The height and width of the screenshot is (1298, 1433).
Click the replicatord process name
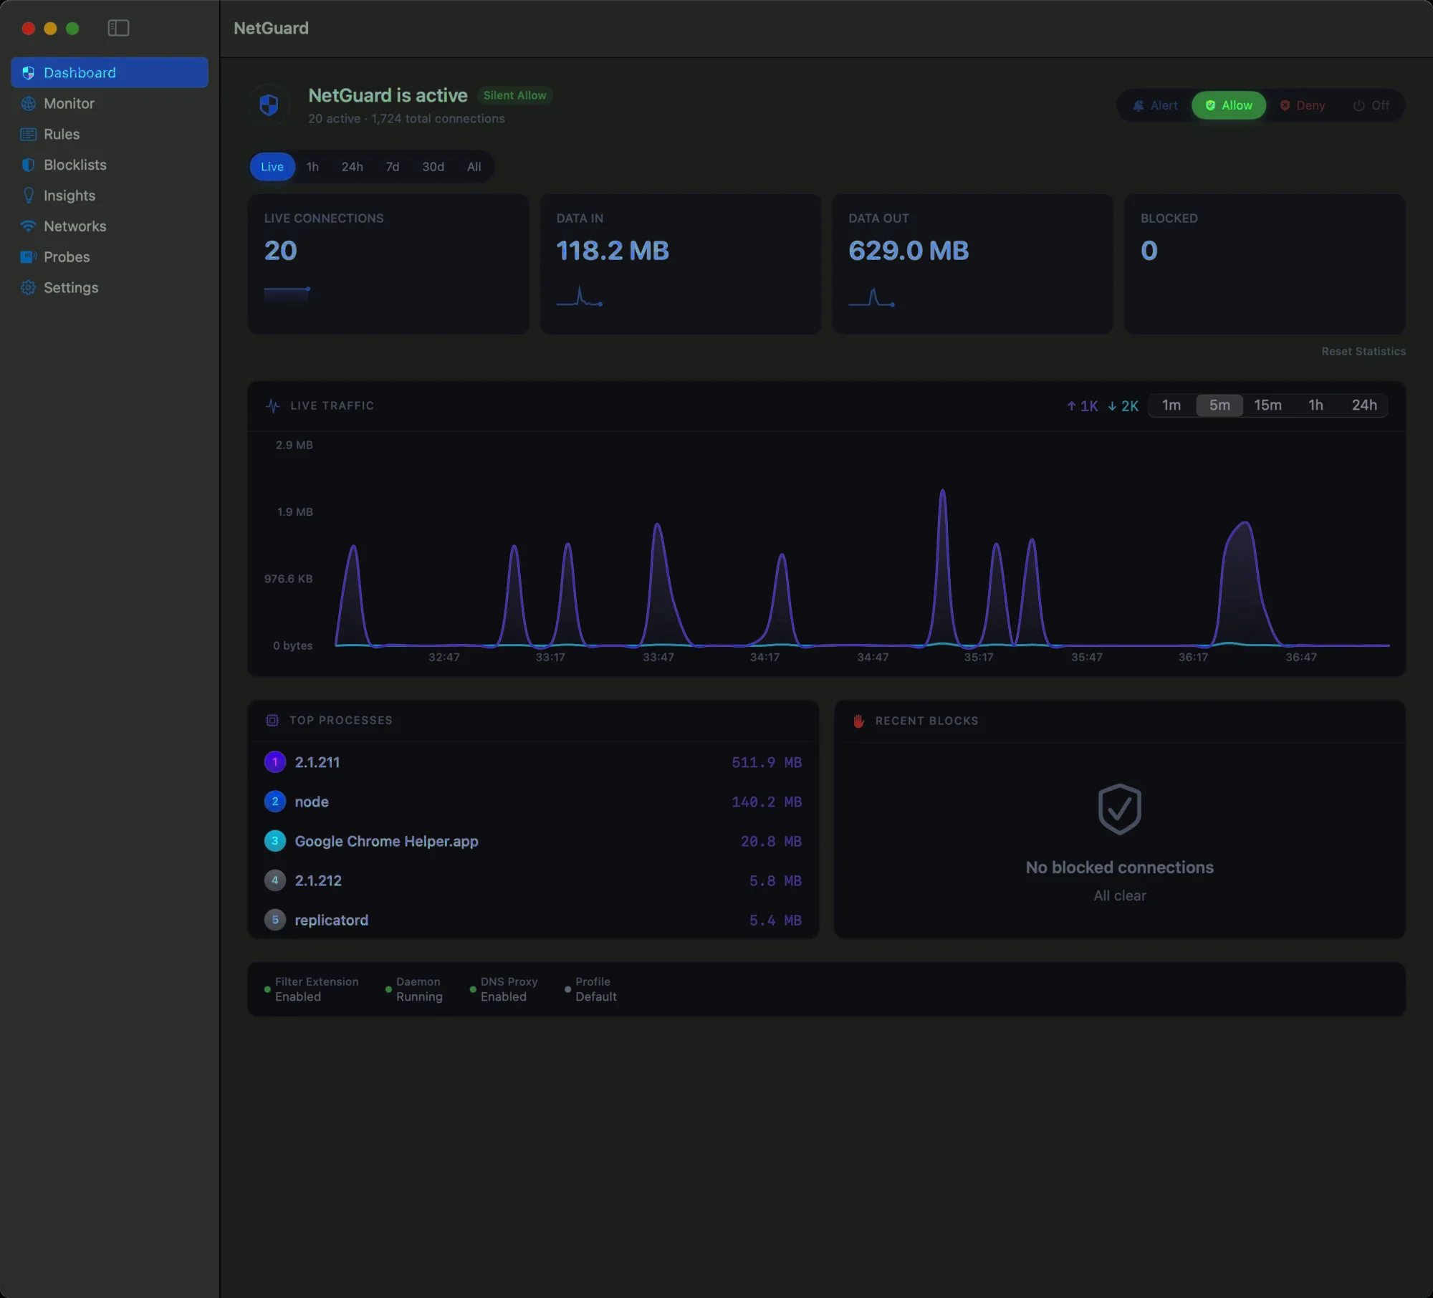[331, 920]
